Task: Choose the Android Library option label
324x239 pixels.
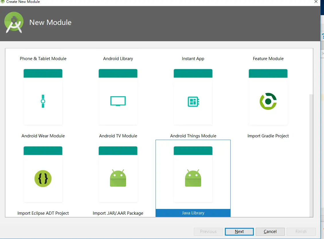Action: tap(118, 59)
